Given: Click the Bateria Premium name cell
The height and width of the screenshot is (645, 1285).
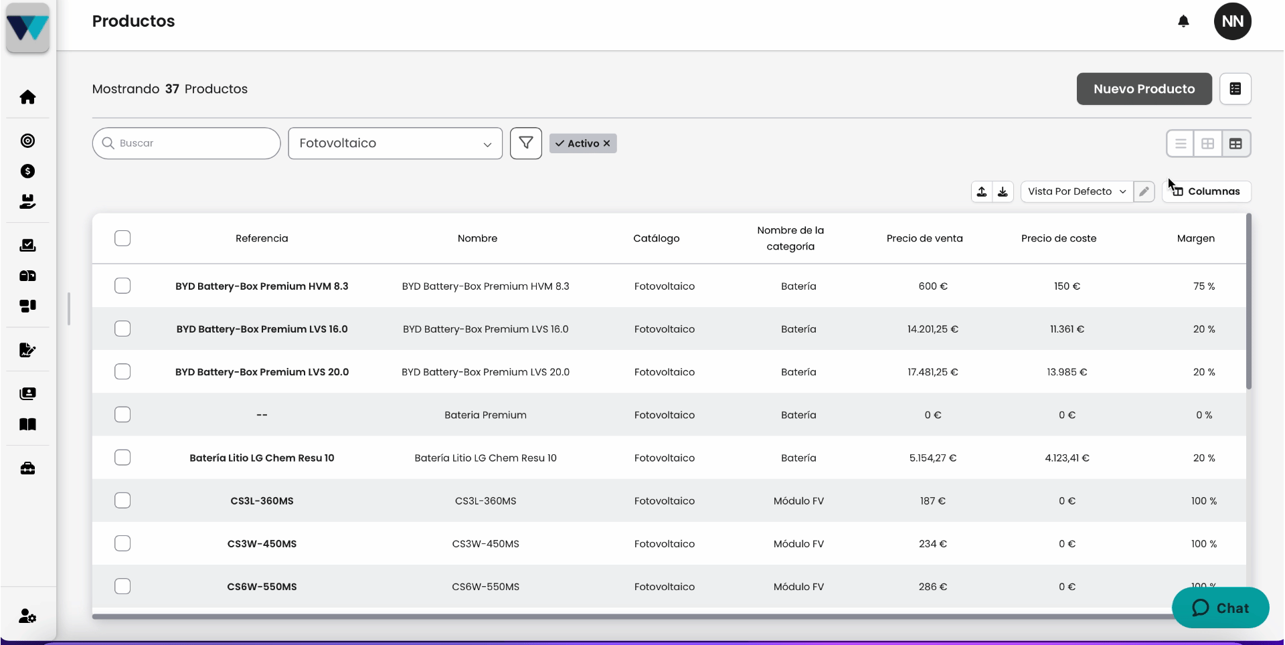Looking at the screenshot, I should 485,415.
